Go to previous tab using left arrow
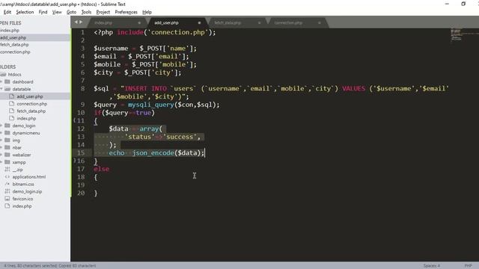Screen dimensions: 479x269 [x=76, y=22]
